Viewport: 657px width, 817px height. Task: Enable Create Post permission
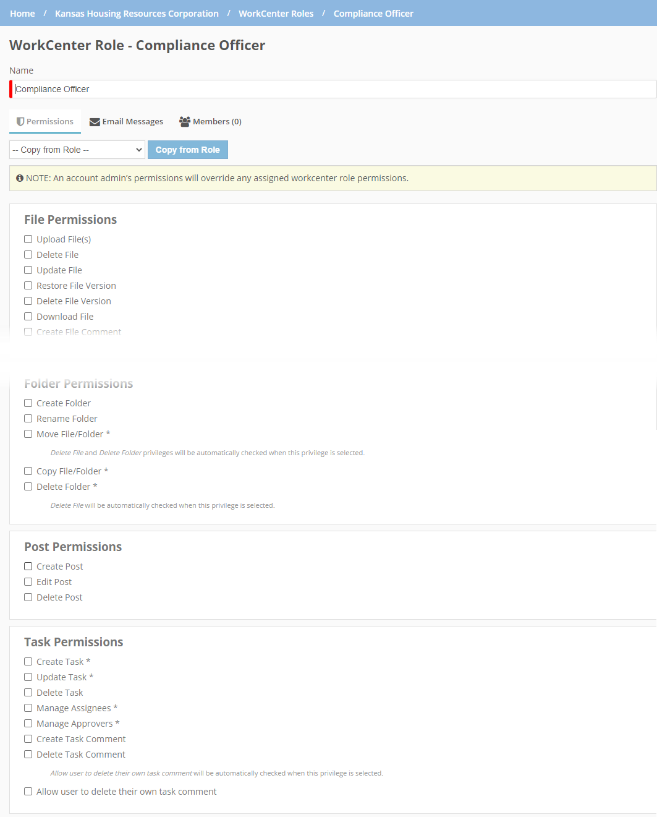pos(28,567)
